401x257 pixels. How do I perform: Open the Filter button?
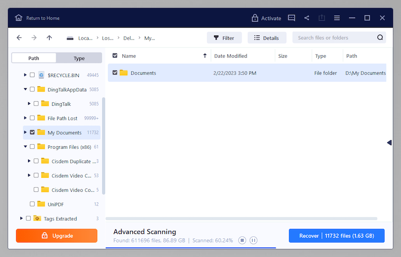[224, 38]
